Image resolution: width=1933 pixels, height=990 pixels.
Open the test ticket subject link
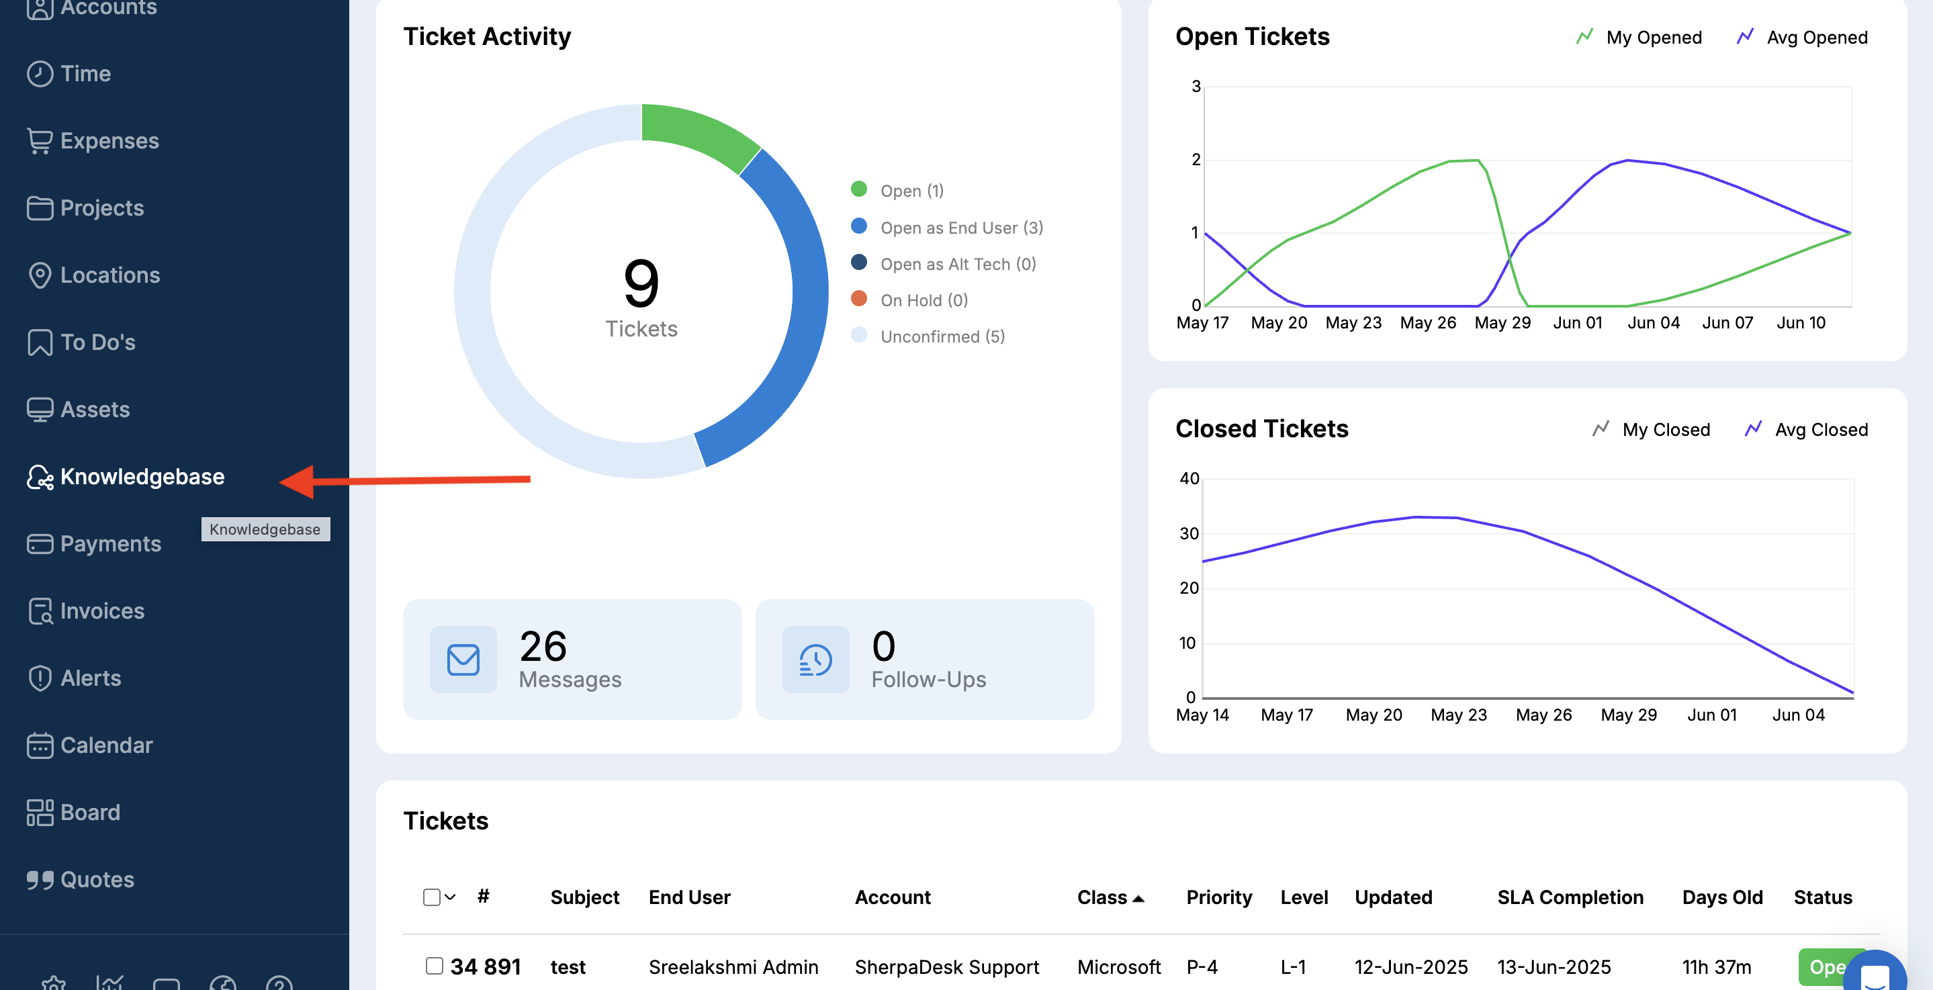point(568,966)
